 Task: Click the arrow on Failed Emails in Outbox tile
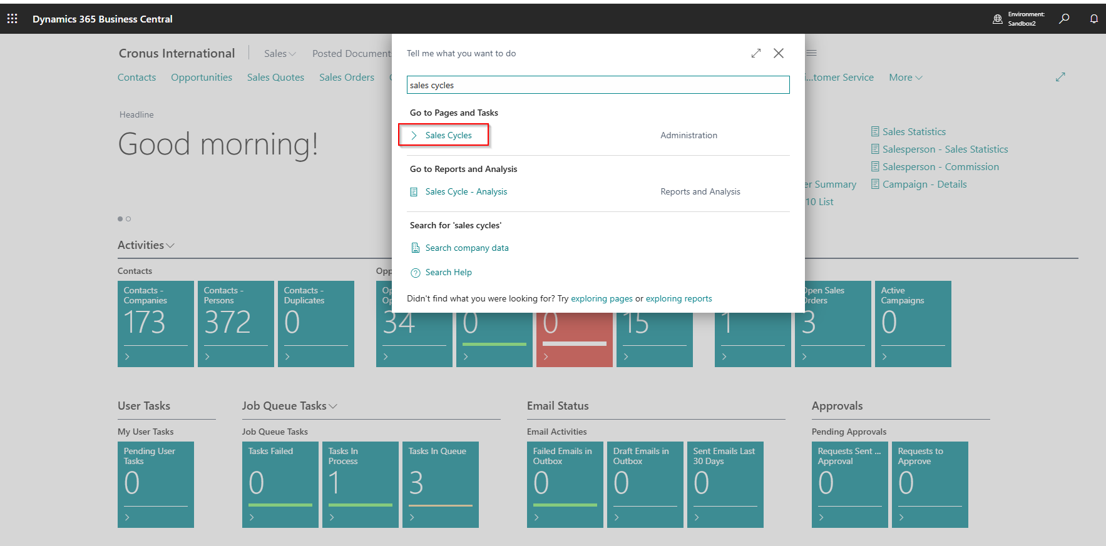(x=536, y=517)
